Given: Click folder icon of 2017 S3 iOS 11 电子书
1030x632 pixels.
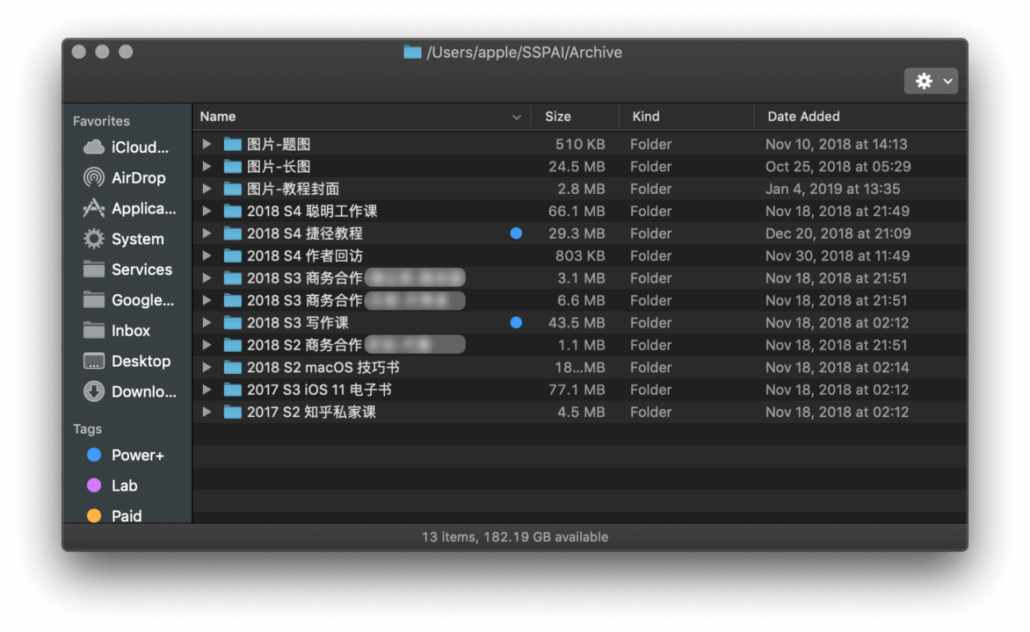Looking at the screenshot, I should 233,389.
